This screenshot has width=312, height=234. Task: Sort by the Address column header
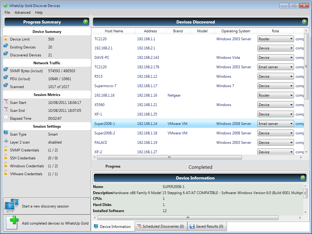point(151,31)
